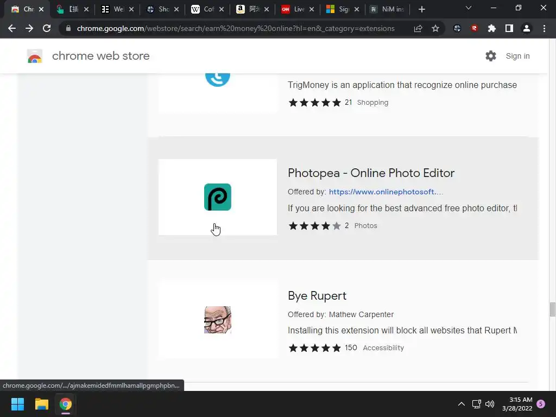This screenshot has height=417, width=556.
Task: Open network status in system tray
Action: click(x=477, y=404)
